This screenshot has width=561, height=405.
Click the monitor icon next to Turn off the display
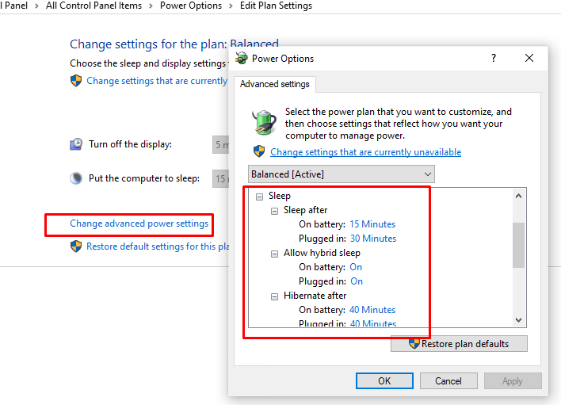76,143
